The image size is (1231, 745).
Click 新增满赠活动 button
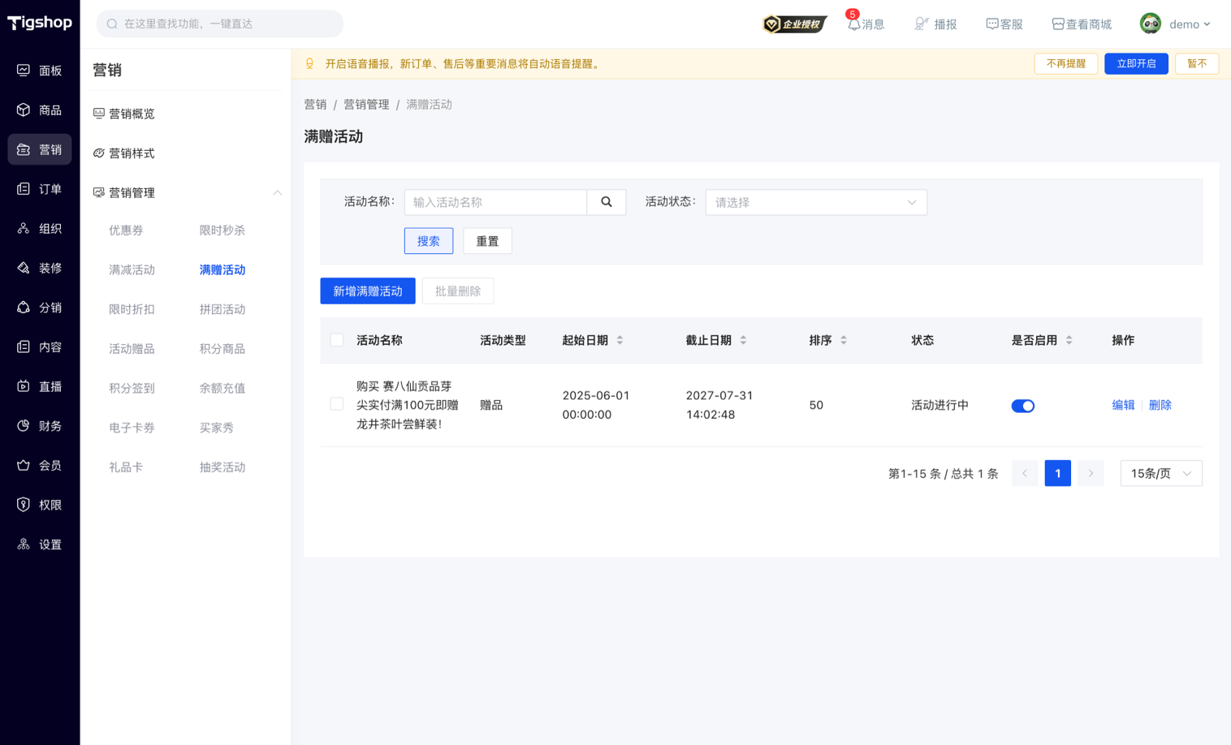(368, 291)
